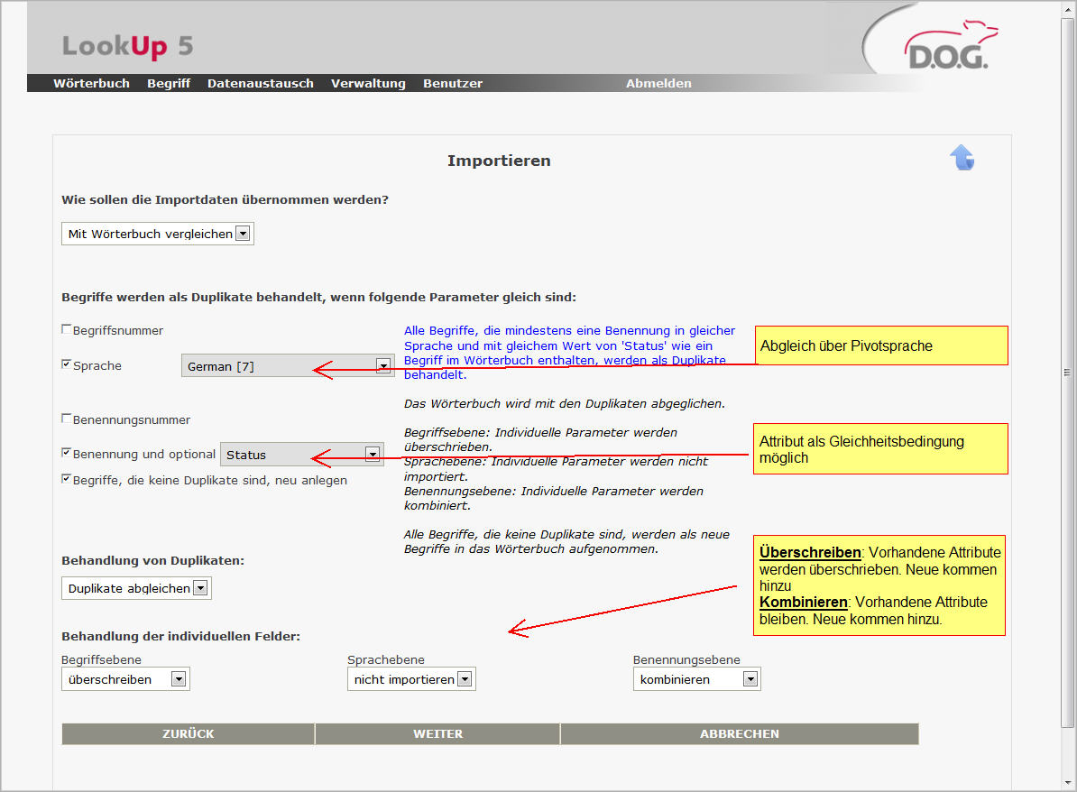
Task: Click the vertical scrollbar thumb
Action: tap(1067, 373)
